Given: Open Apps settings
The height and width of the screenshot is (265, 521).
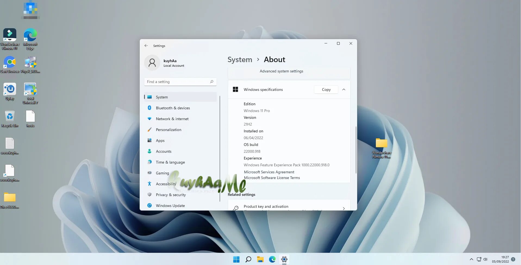Looking at the screenshot, I should point(180,141).
